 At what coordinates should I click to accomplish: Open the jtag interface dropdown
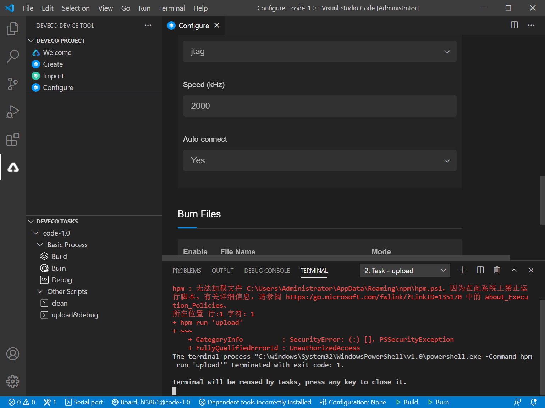[320, 51]
